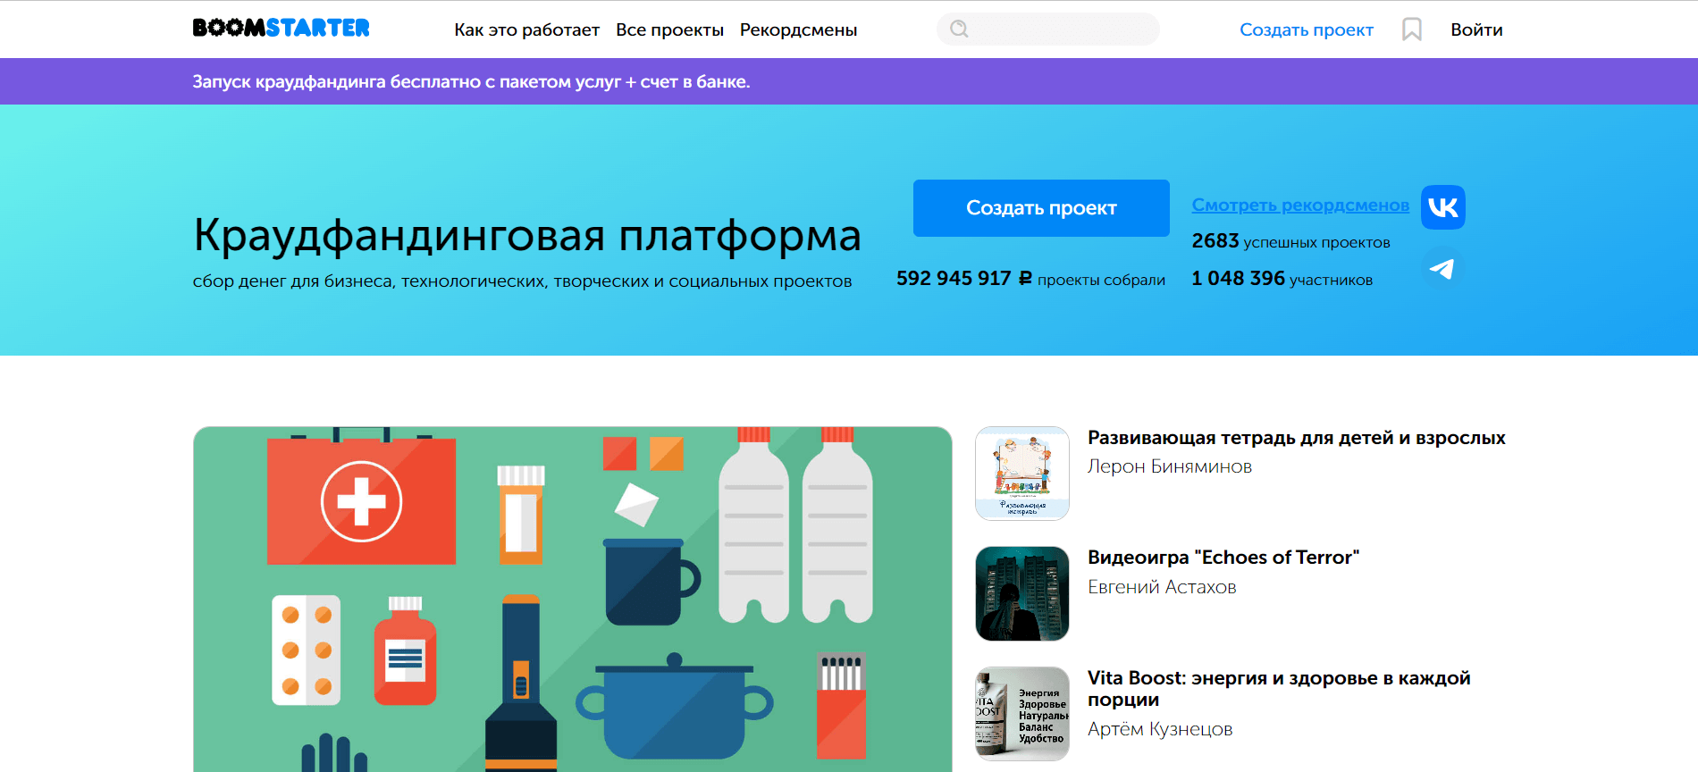Viewport: 1698px width, 772px height.
Task: Open the Видеоигра "Echoes of Terror" title
Action: [1223, 558]
